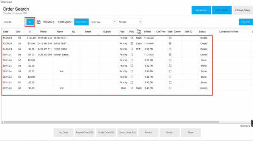Open the calendar date picker icon

[x=39, y=22]
